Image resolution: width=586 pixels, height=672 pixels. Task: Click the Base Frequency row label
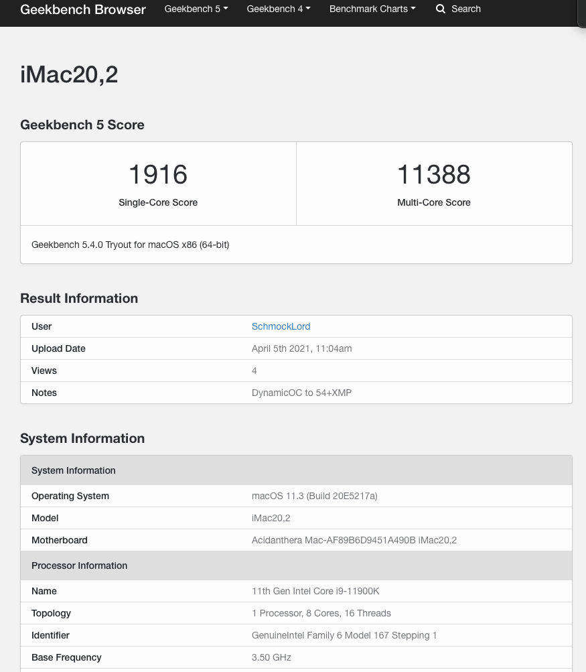coord(66,657)
